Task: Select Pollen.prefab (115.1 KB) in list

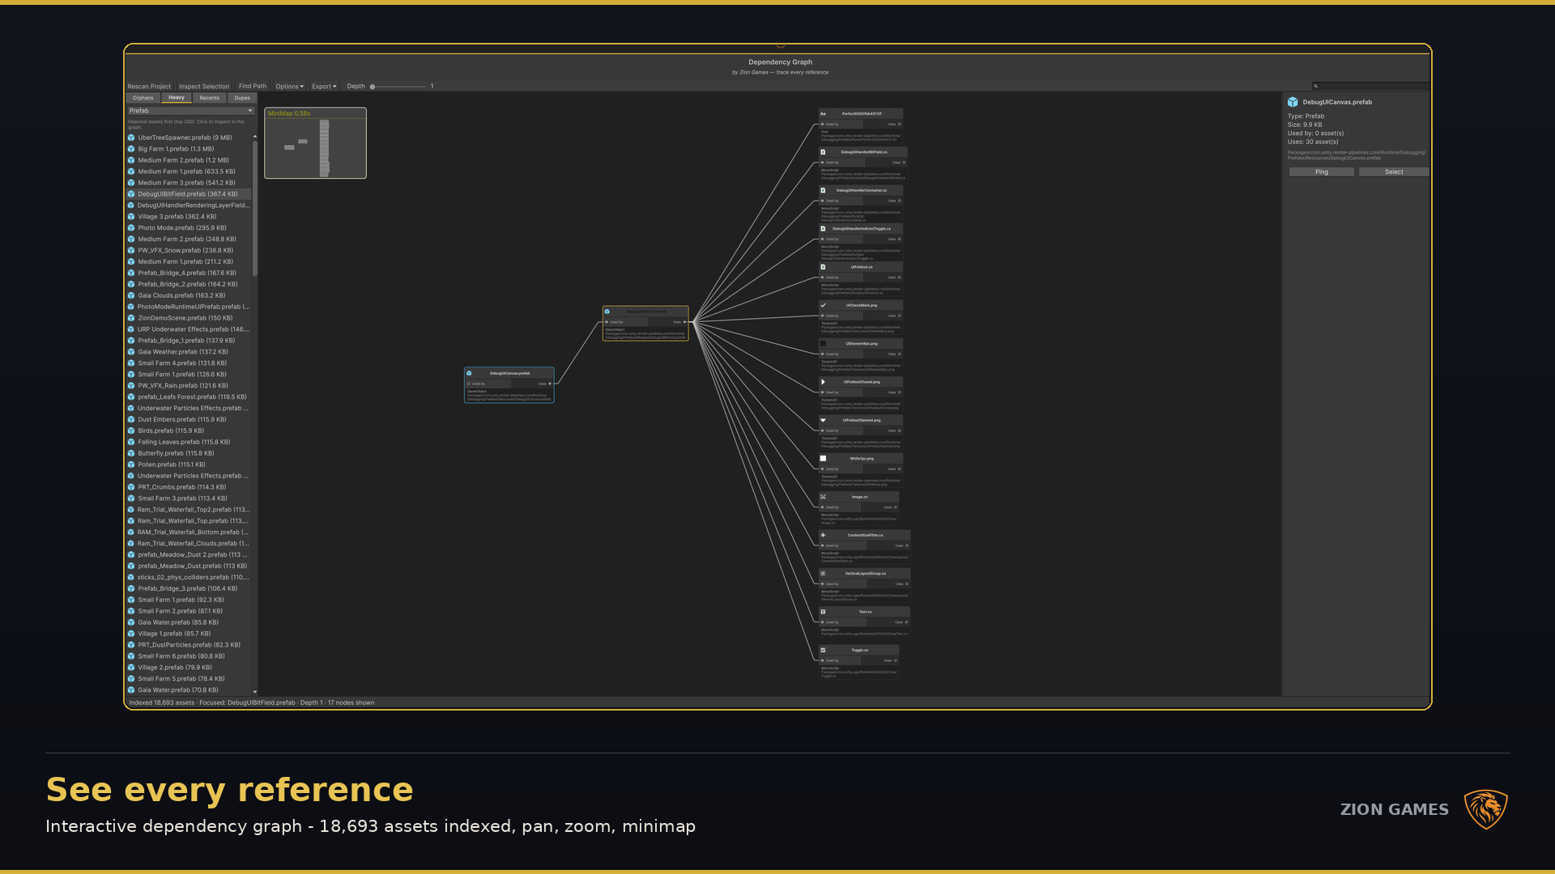Action: tap(189, 465)
